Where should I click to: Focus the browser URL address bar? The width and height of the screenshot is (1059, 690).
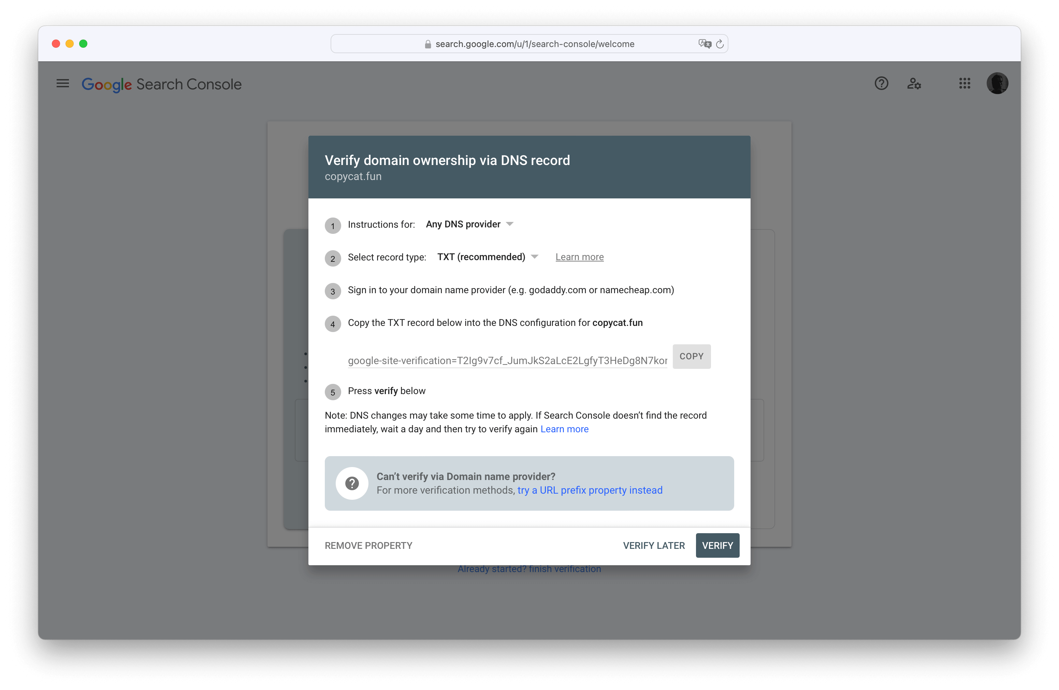529,44
